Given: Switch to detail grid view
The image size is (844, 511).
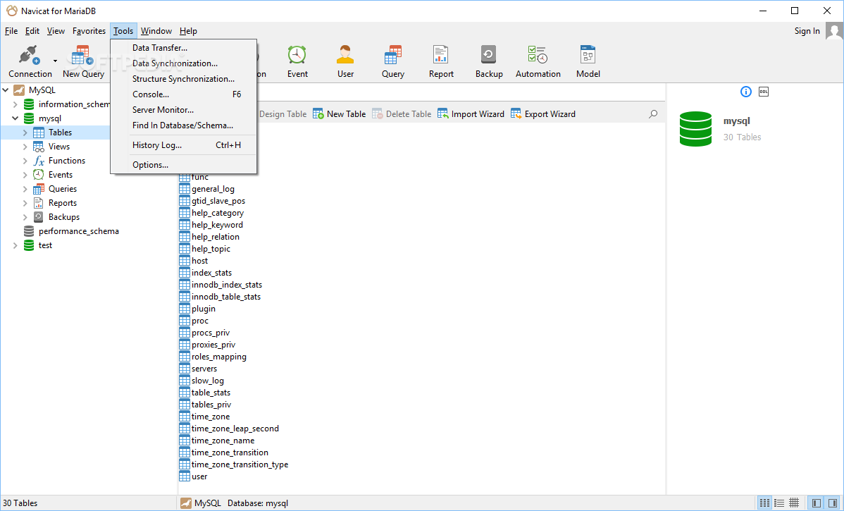Looking at the screenshot, I should 794,503.
